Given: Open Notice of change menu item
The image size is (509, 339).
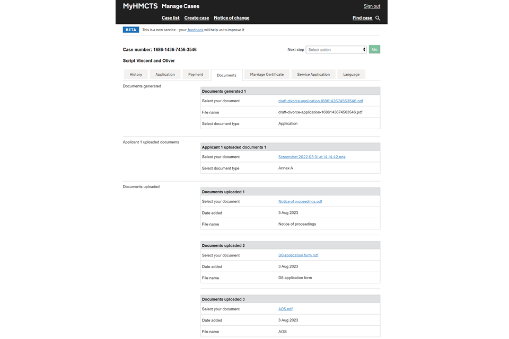Looking at the screenshot, I should pyautogui.click(x=231, y=18).
